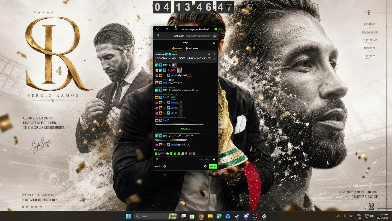Click itsp7r username beside the frog emote
This screenshot has width=392, height=221.
166,97
